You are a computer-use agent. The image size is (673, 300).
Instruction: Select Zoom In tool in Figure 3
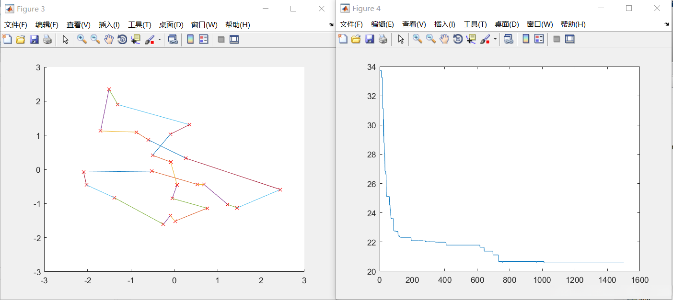[x=82, y=40]
